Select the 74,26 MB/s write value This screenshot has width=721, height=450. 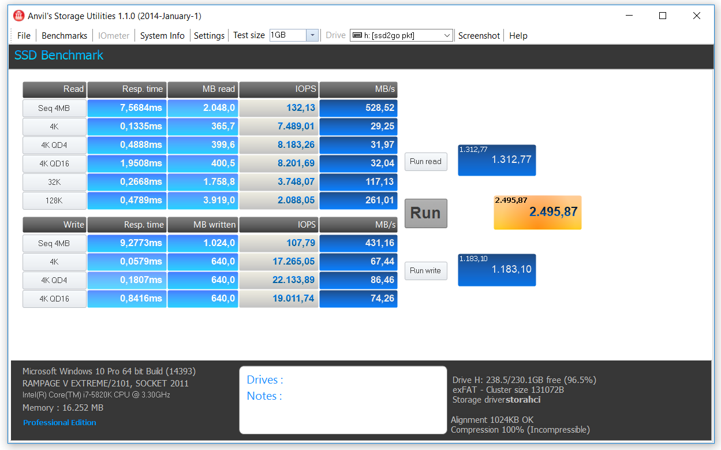click(358, 299)
